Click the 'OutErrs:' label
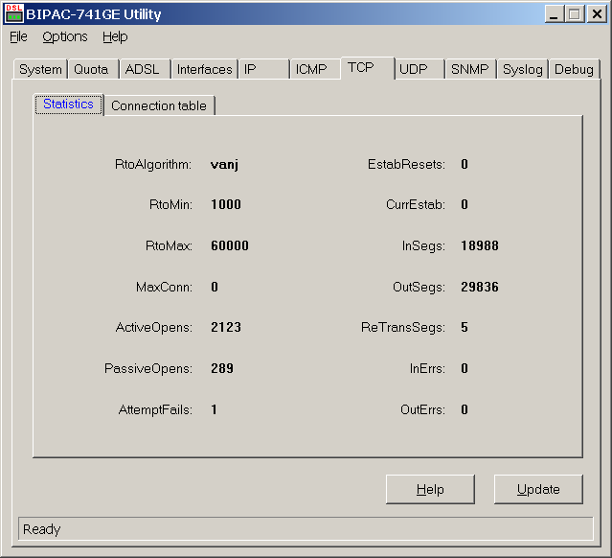 click(x=422, y=410)
